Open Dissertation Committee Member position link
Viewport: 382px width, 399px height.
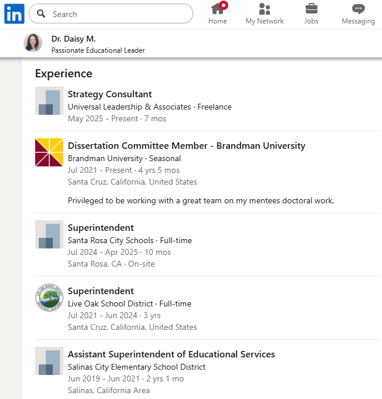coord(187,145)
